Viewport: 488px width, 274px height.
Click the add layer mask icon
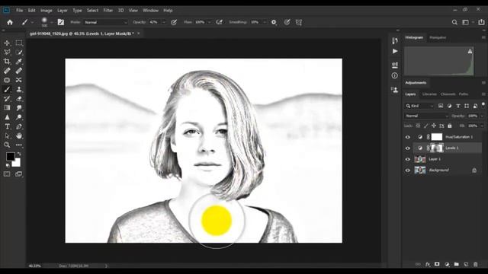(x=437, y=264)
